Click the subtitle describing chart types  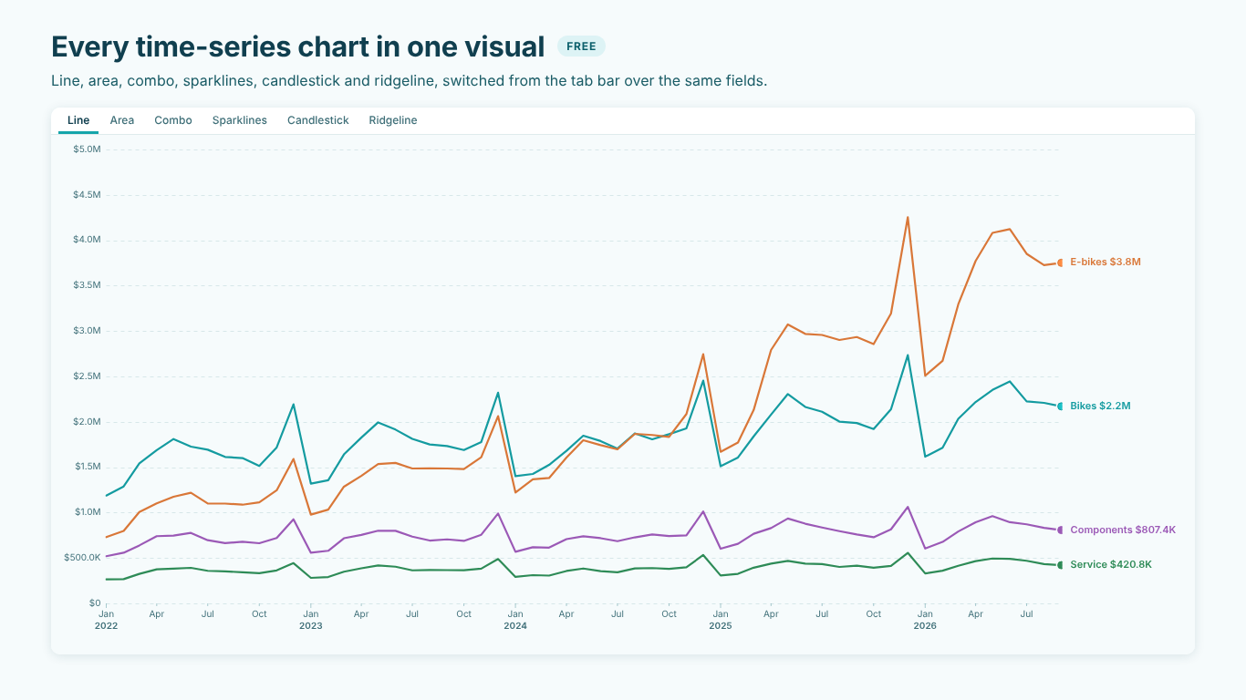coord(410,80)
